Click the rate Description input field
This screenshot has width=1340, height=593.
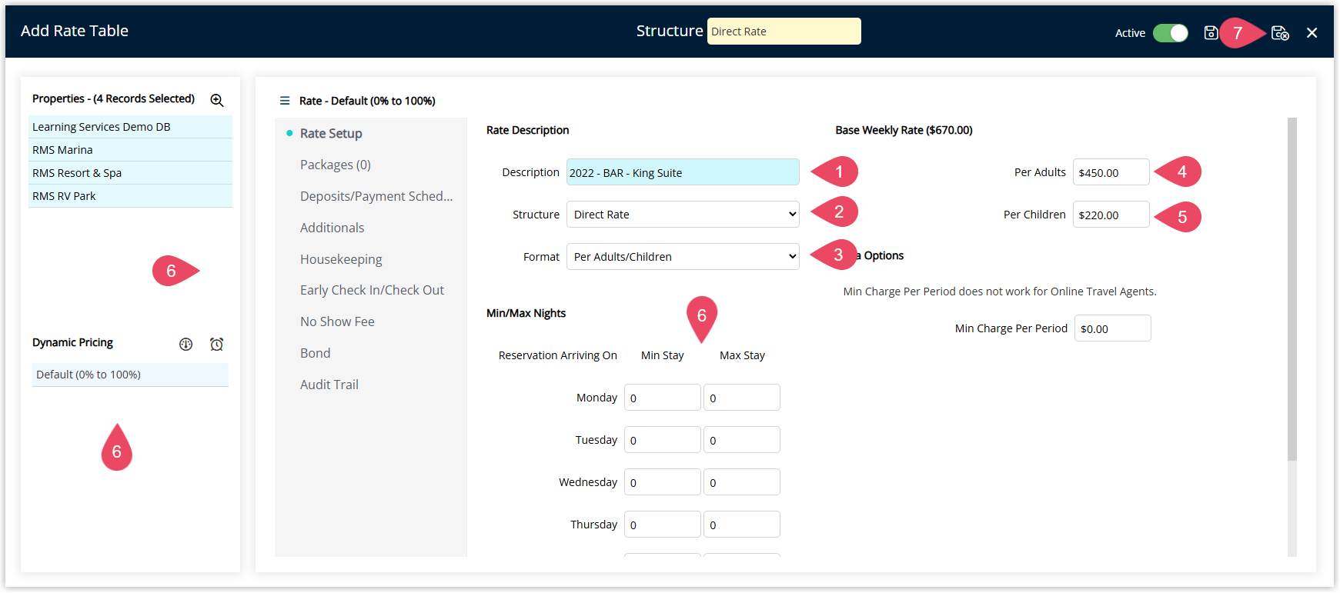683,172
